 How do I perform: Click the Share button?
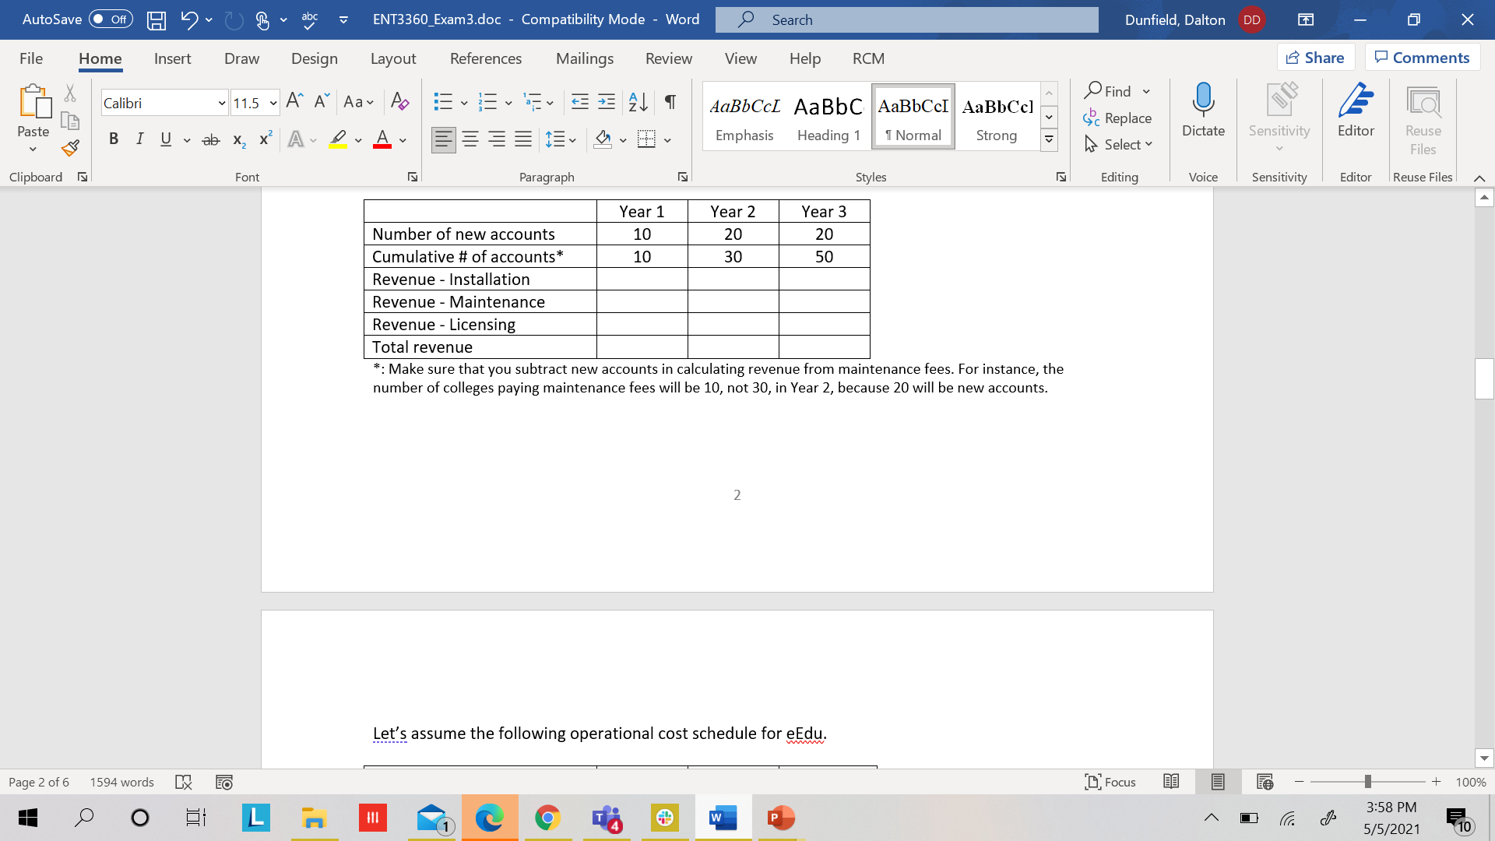pos(1316,57)
